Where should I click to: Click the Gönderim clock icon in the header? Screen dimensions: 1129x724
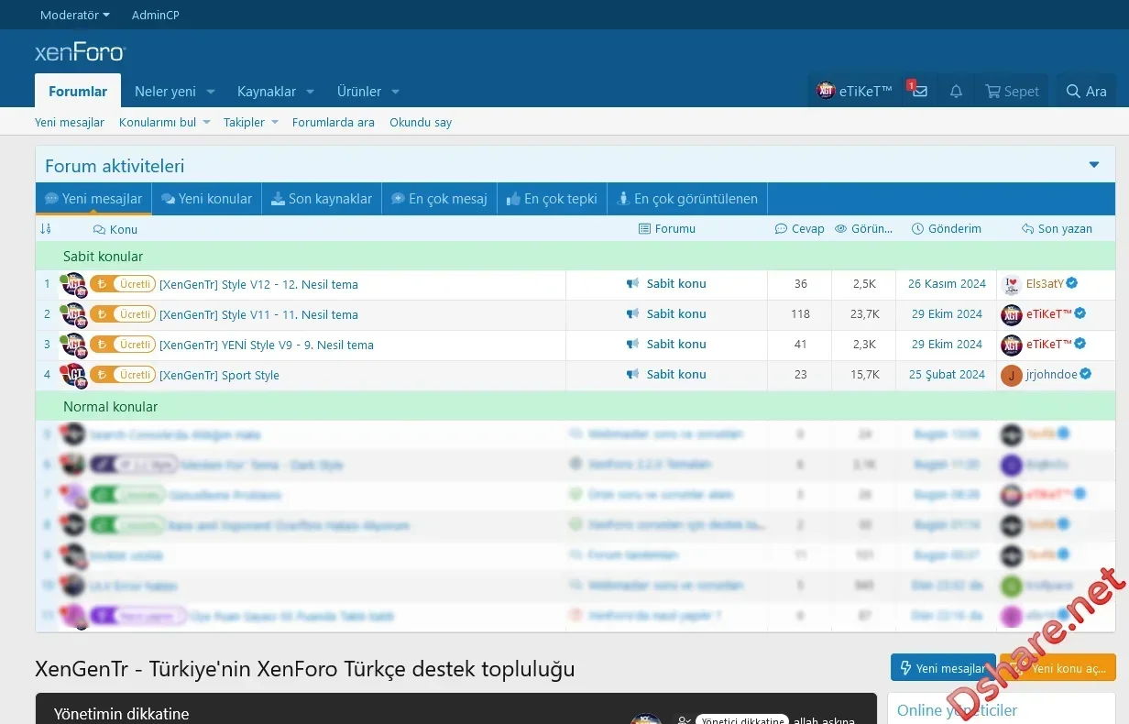click(918, 228)
